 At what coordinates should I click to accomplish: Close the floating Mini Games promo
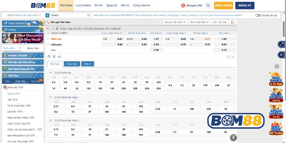[276, 66]
